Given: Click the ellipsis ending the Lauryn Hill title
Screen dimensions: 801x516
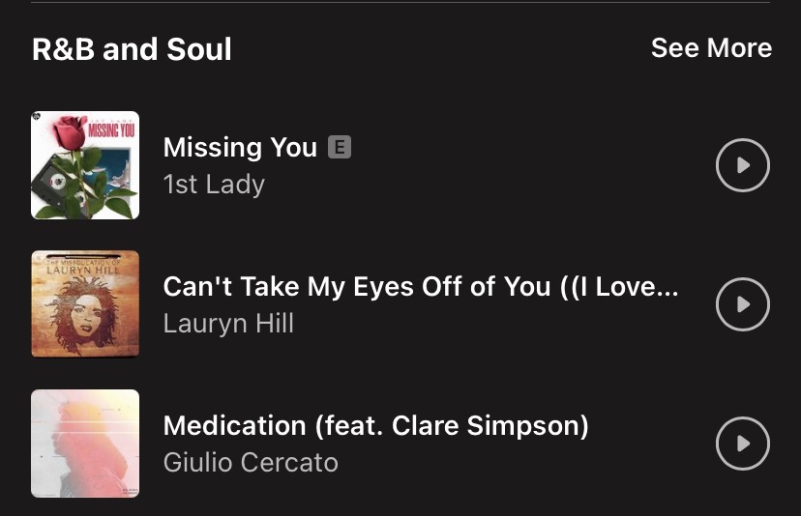Looking at the screenshot, I should tap(667, 287).
